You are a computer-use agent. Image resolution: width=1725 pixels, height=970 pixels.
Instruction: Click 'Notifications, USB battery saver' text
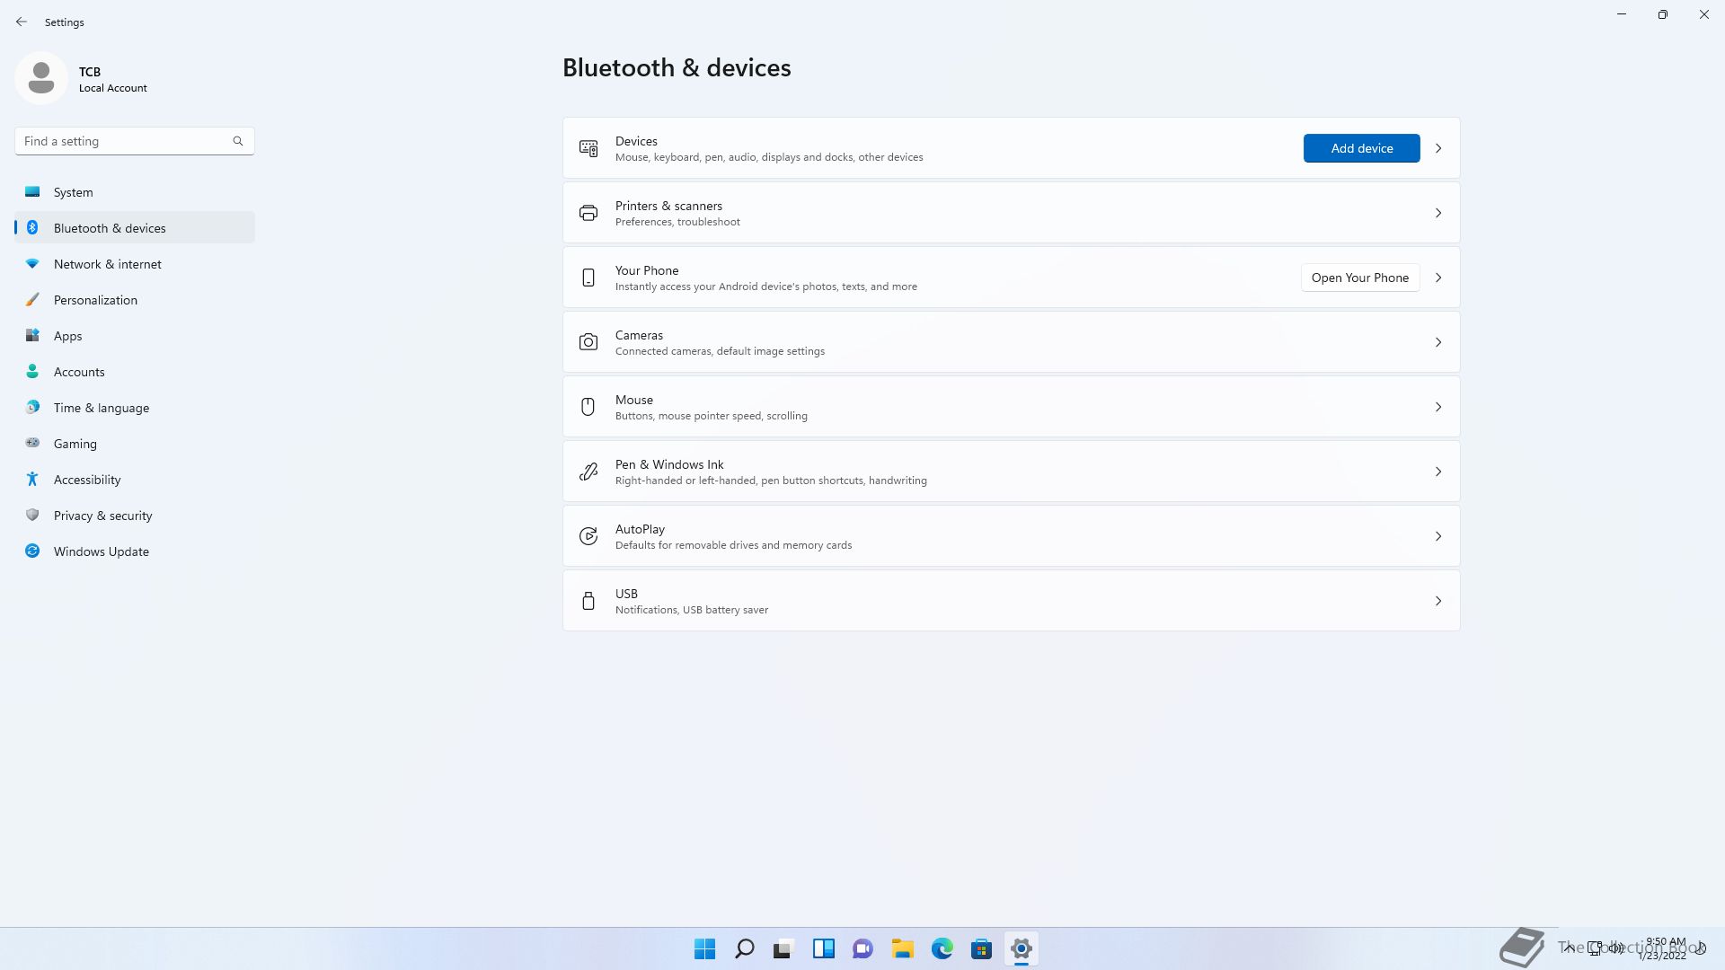point(691,610)
